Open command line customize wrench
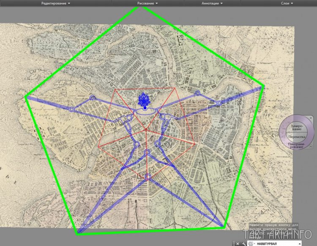 coord(244,243)
